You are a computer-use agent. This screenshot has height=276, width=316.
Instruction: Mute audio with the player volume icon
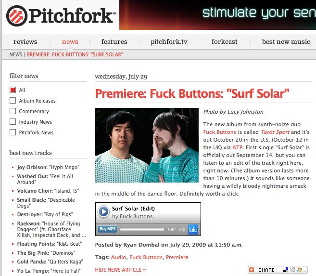[x=182, y=230]
